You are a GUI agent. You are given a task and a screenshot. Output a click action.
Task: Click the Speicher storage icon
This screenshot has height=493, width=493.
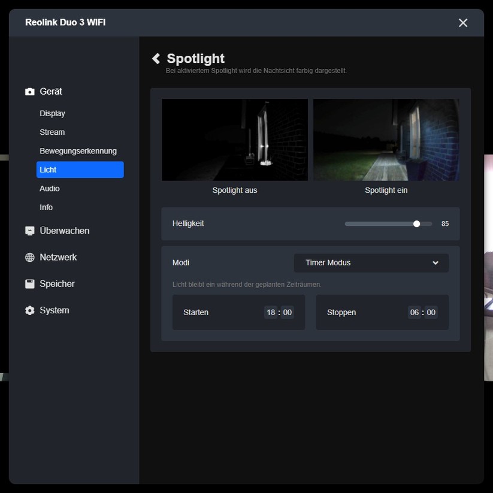pos(29,283)
